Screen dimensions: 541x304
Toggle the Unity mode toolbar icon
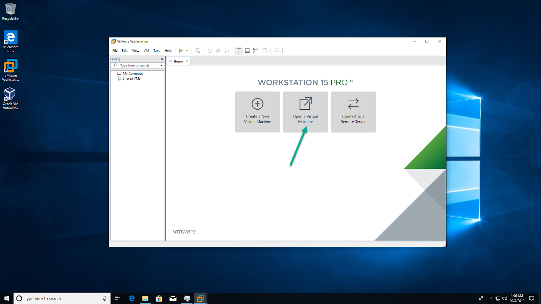[264, 51]
